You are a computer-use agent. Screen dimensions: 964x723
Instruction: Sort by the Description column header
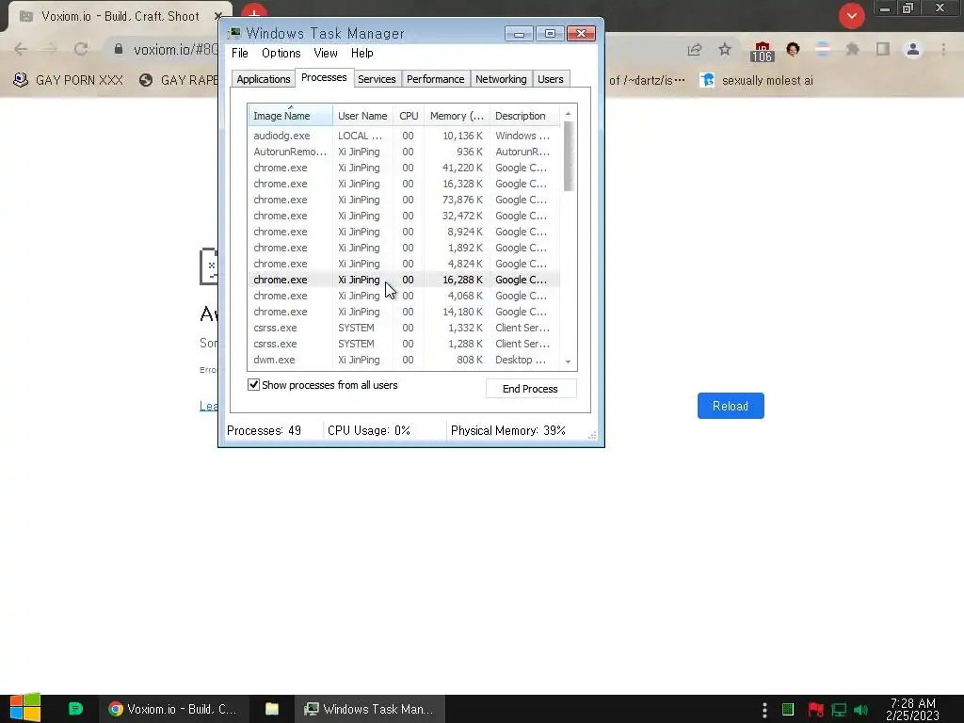pos(524,116)
